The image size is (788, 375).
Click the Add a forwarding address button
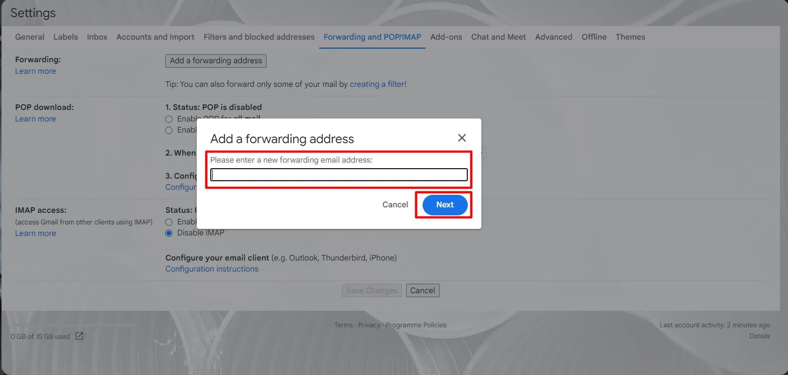216,61
